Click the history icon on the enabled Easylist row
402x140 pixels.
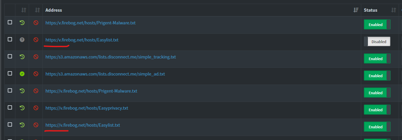tap(22, 125)
